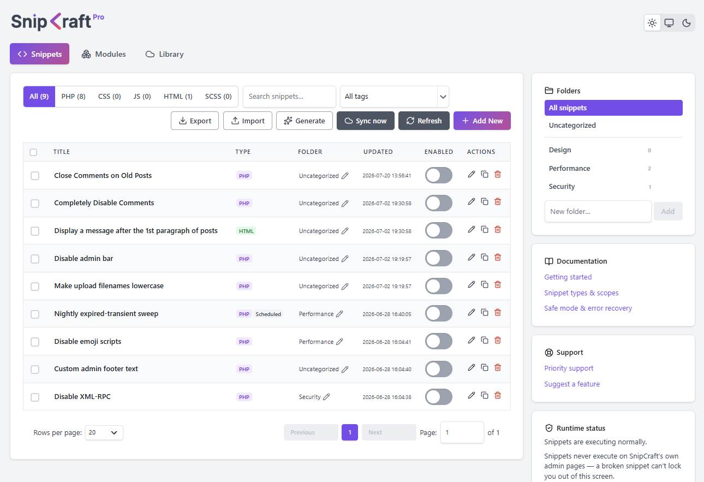Delete Disable XML-RPC snippet
The image size is (704, 482).
[498, 395]
